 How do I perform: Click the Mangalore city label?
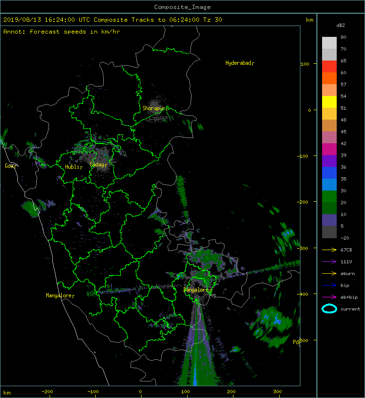click(x=60, y=295)
